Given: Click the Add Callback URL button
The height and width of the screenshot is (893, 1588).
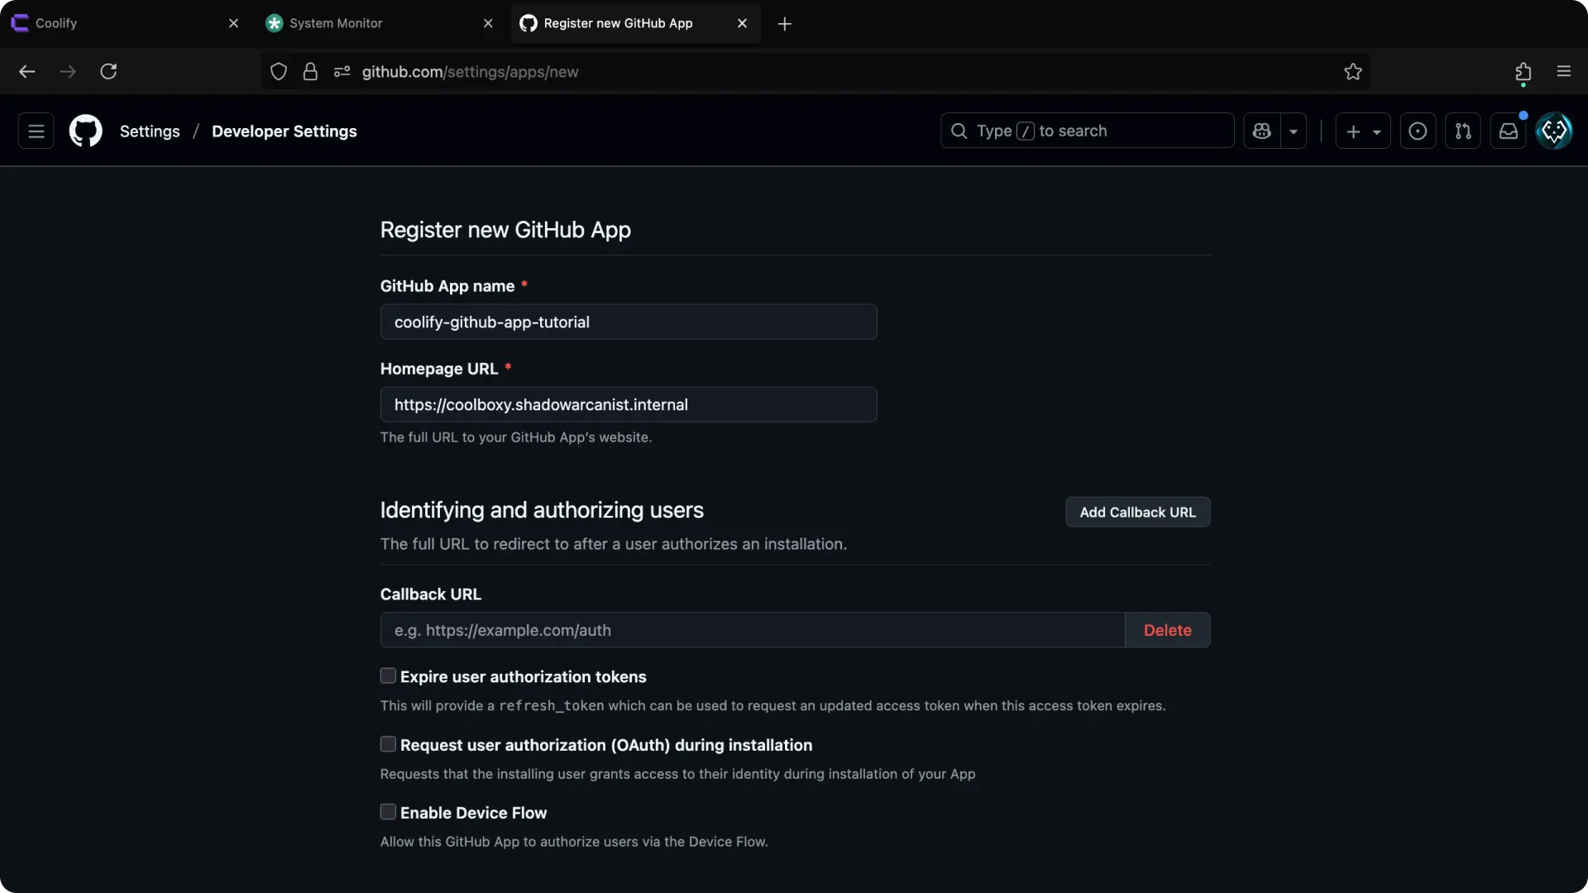Looking at the screenshot, I should pyautogui.click(x=1137, y=512).
